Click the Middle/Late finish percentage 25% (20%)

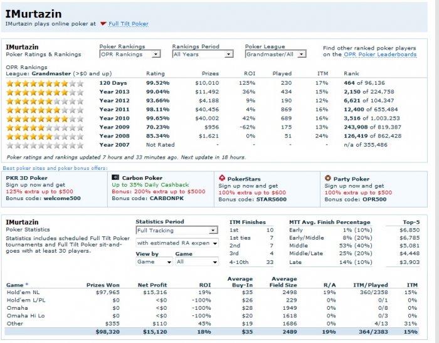pos(356,253)
